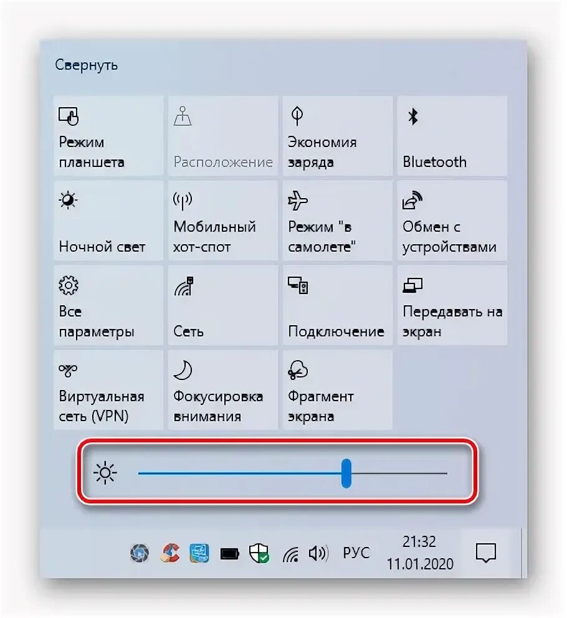
Task: Launch Фрагмент экрана screen snip tile
Action: (x=338, y=390)
